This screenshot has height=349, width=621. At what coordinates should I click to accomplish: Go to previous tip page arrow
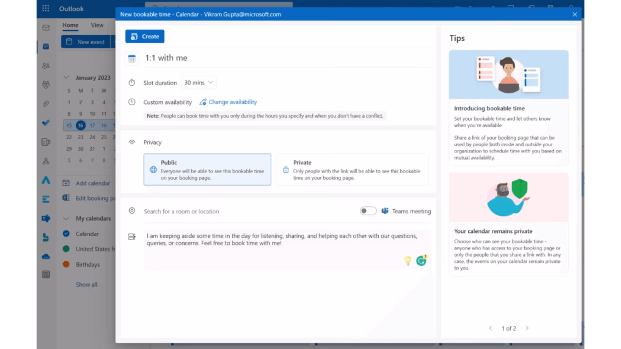point(490,328)
